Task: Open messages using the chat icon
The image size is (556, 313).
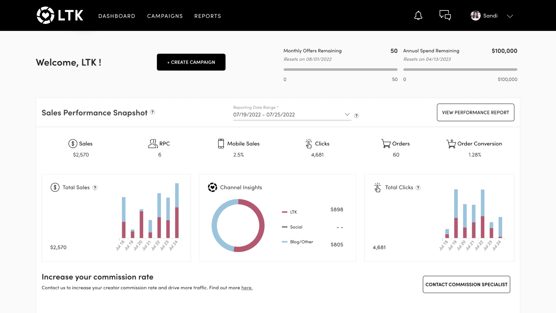Action: pos(445,15)
